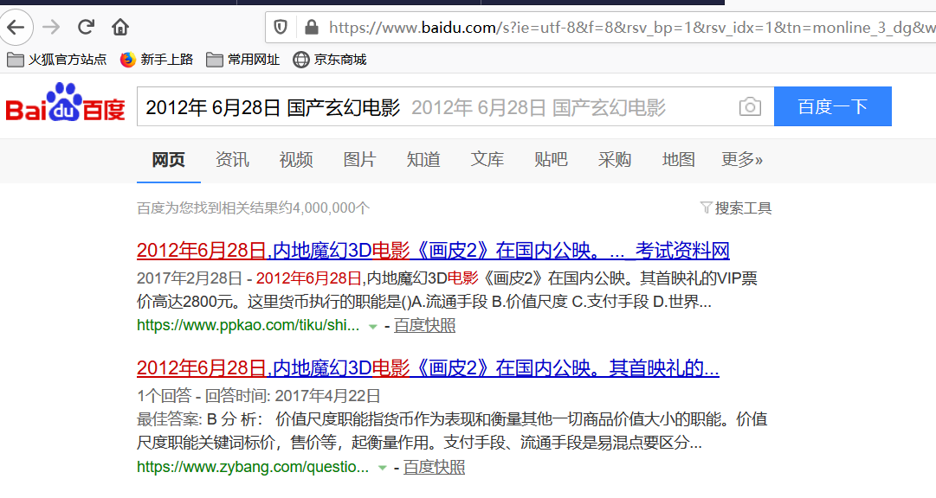Click the text 1个回答 - 回答时间: 2017年4月22日

(x=259, y=396)
